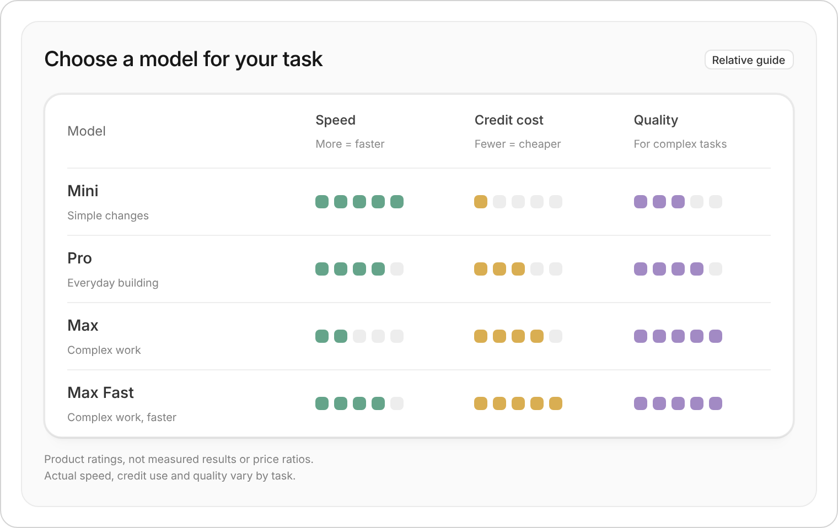
Task: Click the 'For complex tasks' subtitle
Action: [x=680, y=144]
